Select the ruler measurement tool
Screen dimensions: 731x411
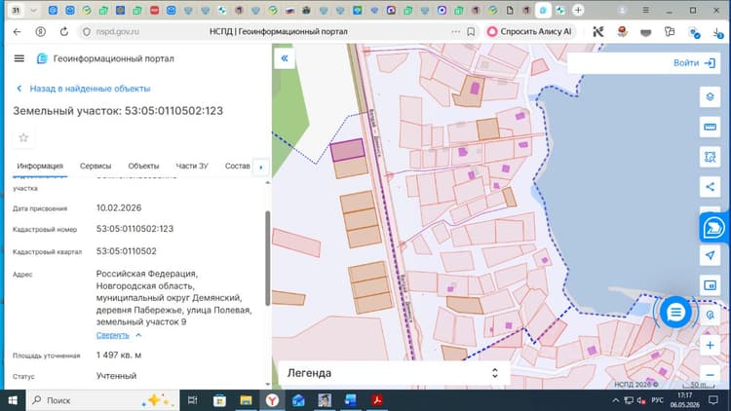tap(710, 128)
